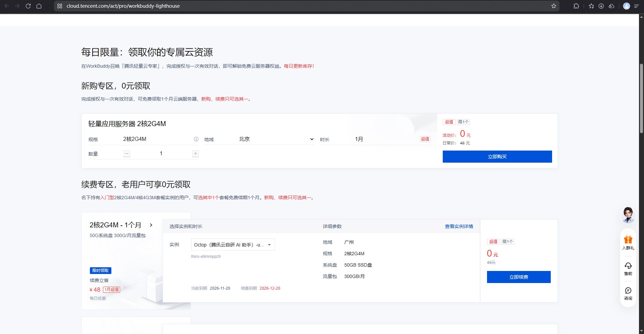
Task: Open the browser main menu
Action: tap(636, 6)
